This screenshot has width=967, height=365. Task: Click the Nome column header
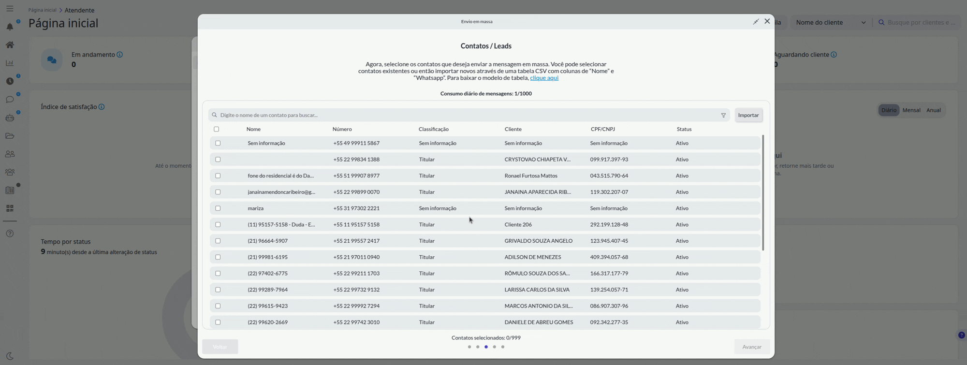tap(253, 129)
